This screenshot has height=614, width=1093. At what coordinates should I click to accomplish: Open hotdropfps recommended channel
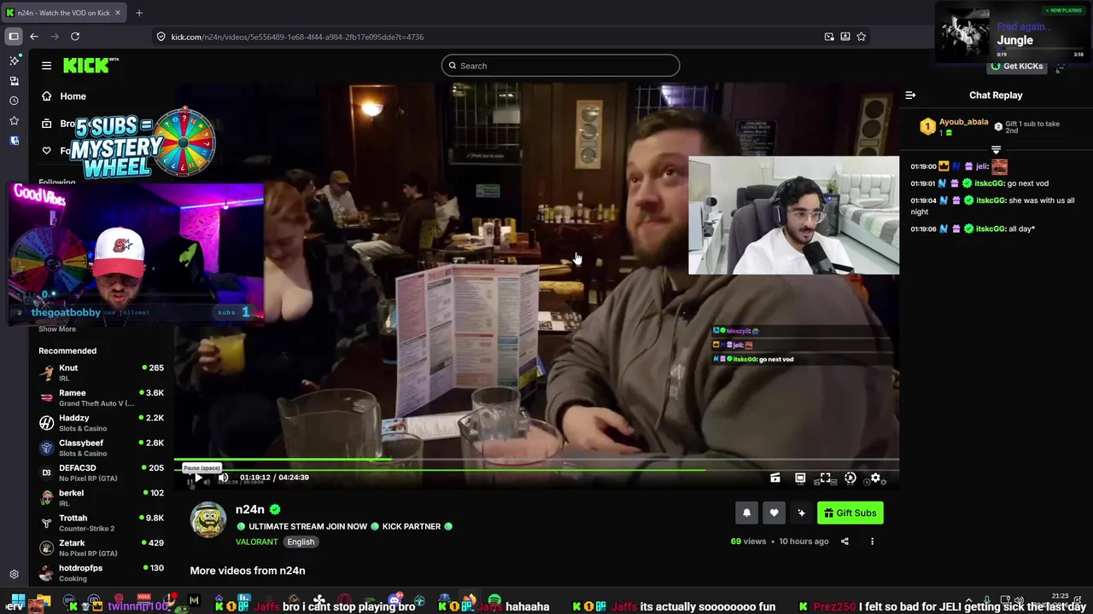102,572
